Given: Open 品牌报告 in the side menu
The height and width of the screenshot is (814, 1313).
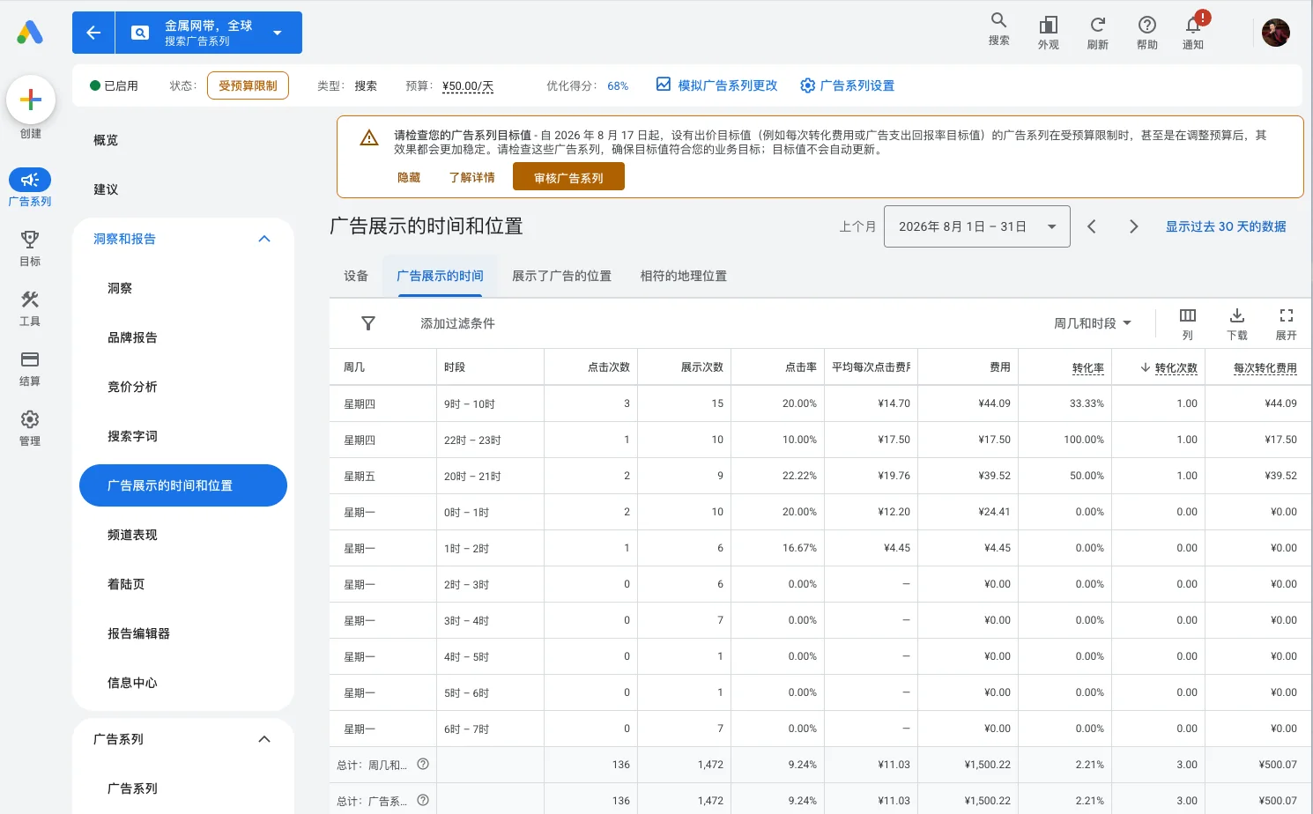Looking at the screenshot, I should [132, 337].
